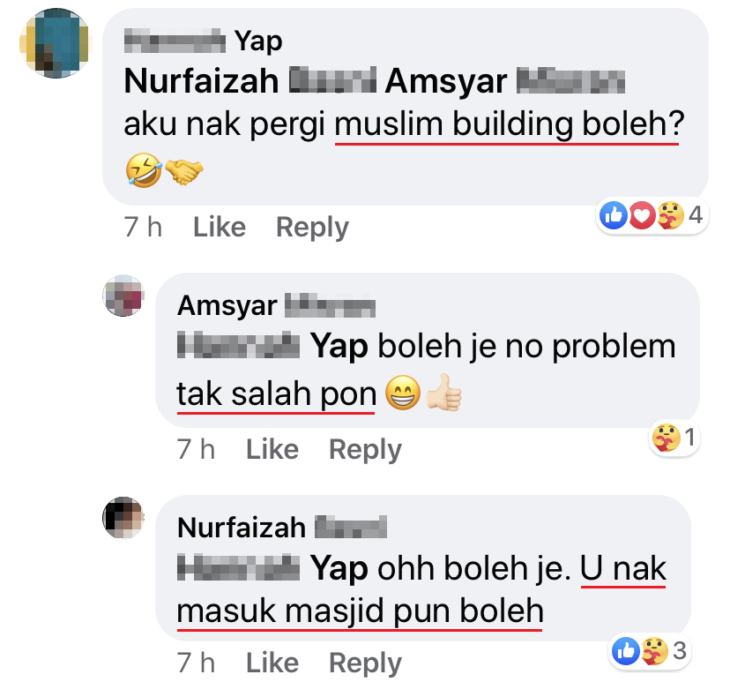Click the blue thumbs-up reaction on Yap's comment
Screen dimensions: 730x682
[x=613, y=215]
